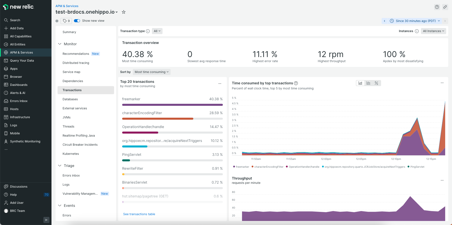The width and height of the screenshot is (452, 225).
Task: Open All Capabilities grid icon
Action: coord(6,36)
